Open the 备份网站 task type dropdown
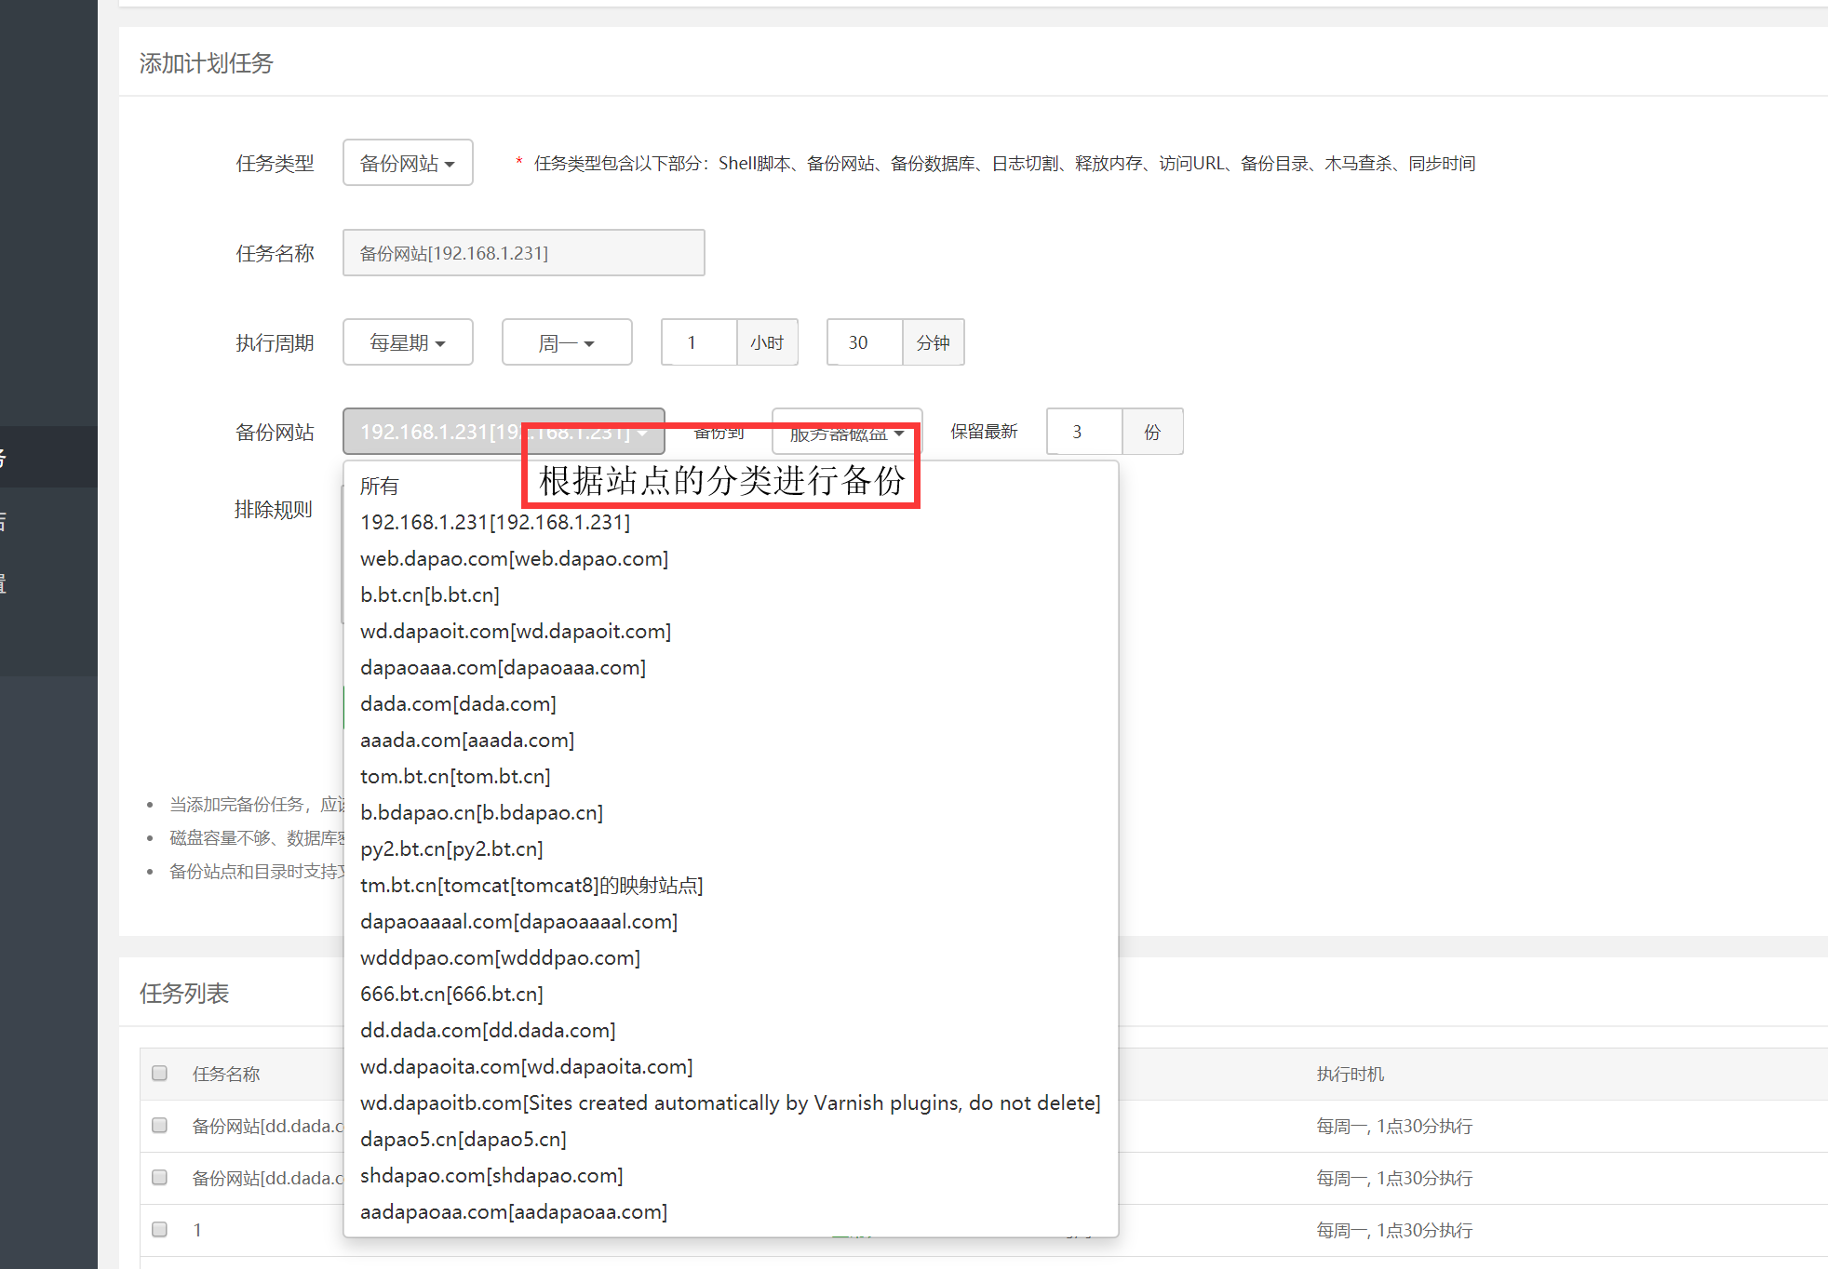 pyautogui.click(x=408, y=163)
